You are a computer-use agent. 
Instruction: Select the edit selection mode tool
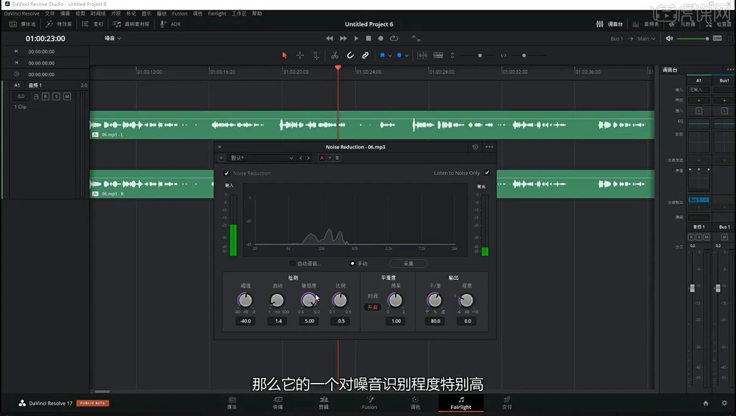316,55
